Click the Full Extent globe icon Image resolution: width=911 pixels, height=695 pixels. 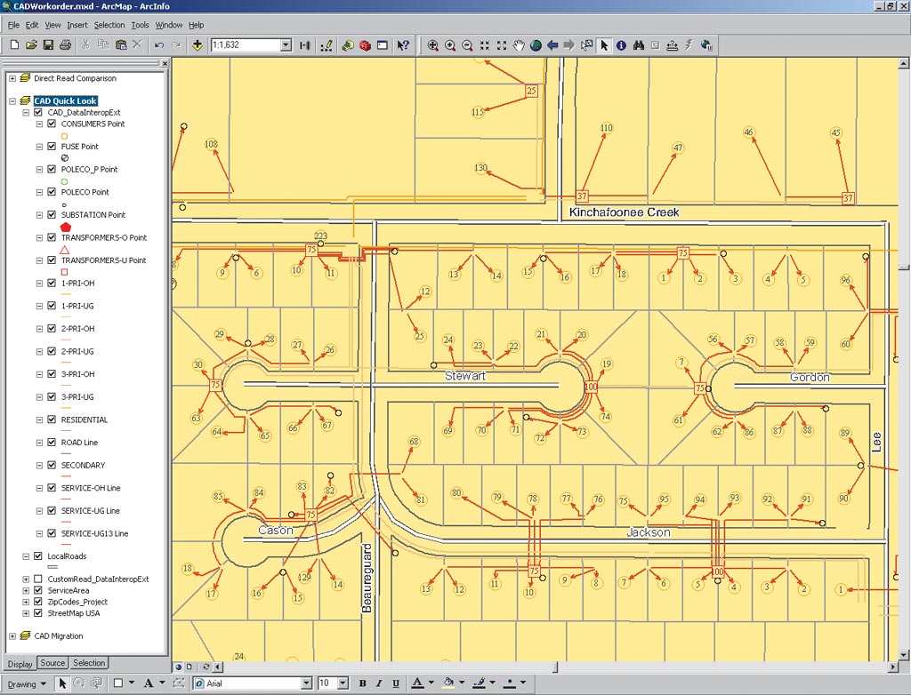[x=536, y=45]
